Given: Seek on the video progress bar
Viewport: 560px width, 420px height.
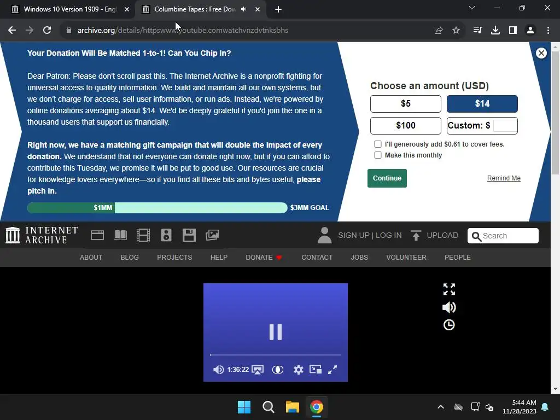Looking at the screenshot, I should (x=276, y=355).
